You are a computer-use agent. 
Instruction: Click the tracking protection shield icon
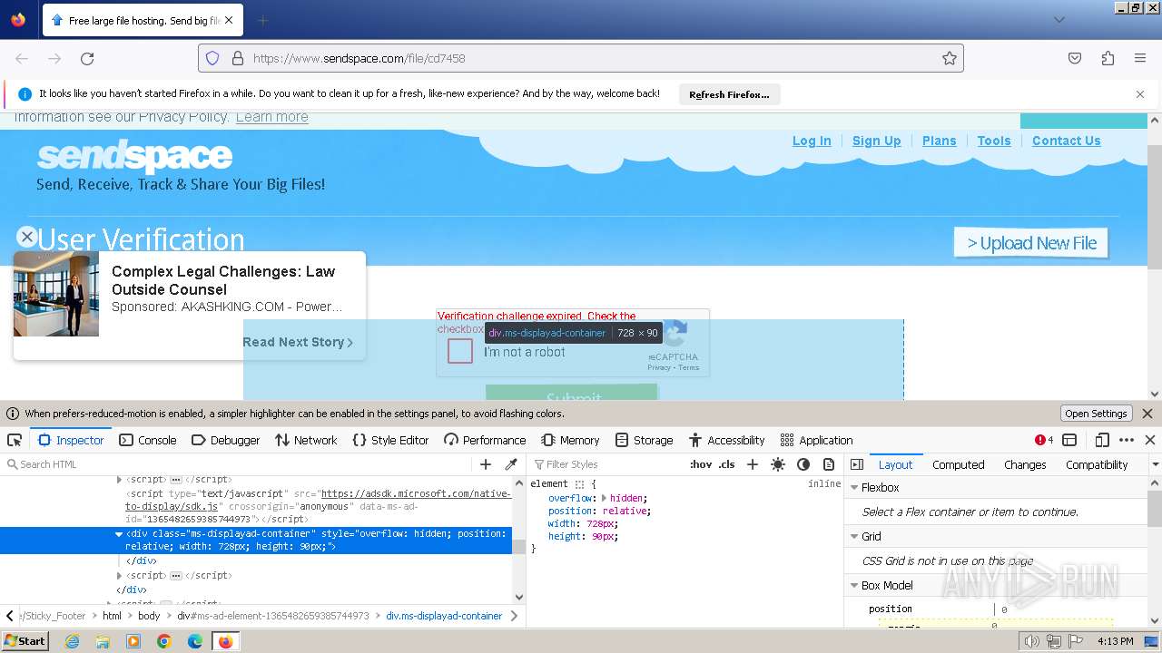click(x=212, y=58)
